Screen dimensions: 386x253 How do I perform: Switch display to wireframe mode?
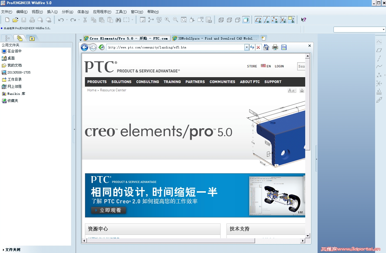[221, 20]
